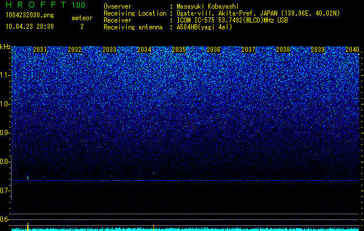
Task: Click the 2039 time marker
Action: 317,50
